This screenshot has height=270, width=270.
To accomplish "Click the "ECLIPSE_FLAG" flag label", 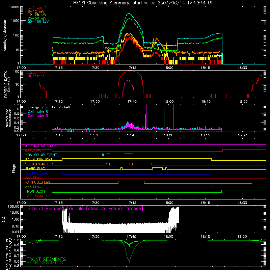I will tap(37, 173).
